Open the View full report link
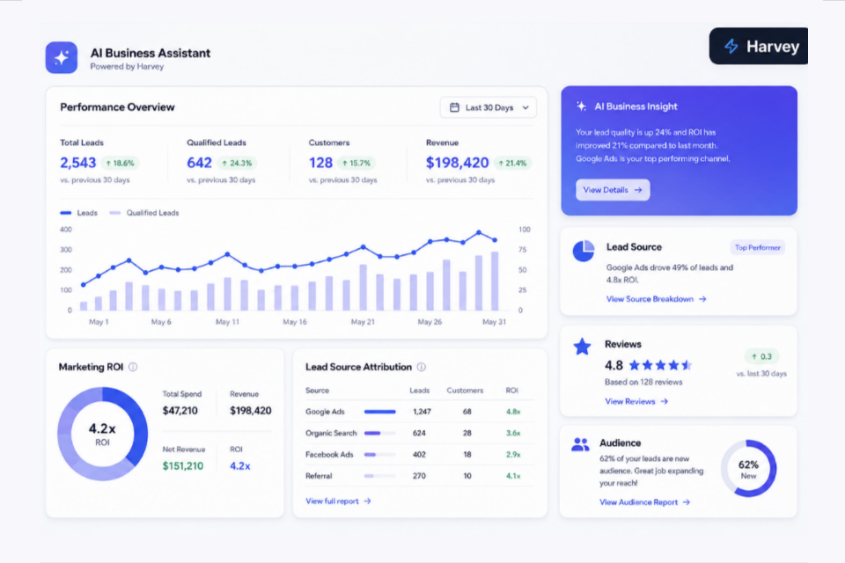The width and height of the screenshot is (845, 563). point(338,501)
